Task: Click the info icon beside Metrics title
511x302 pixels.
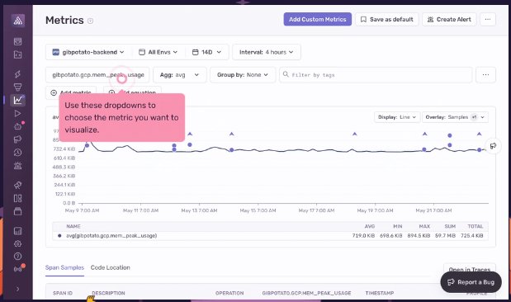Action: [x=90, y=21]
